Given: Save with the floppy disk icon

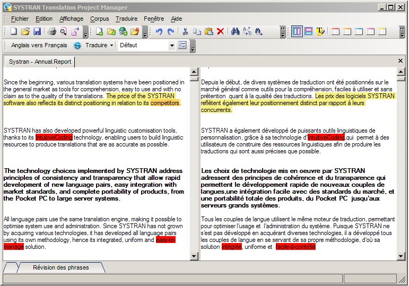Looking at the screenshot, I should [x=37, y=31].
